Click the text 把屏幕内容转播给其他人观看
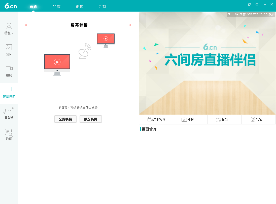Screen dimensions: 276x204 [78, 108]
